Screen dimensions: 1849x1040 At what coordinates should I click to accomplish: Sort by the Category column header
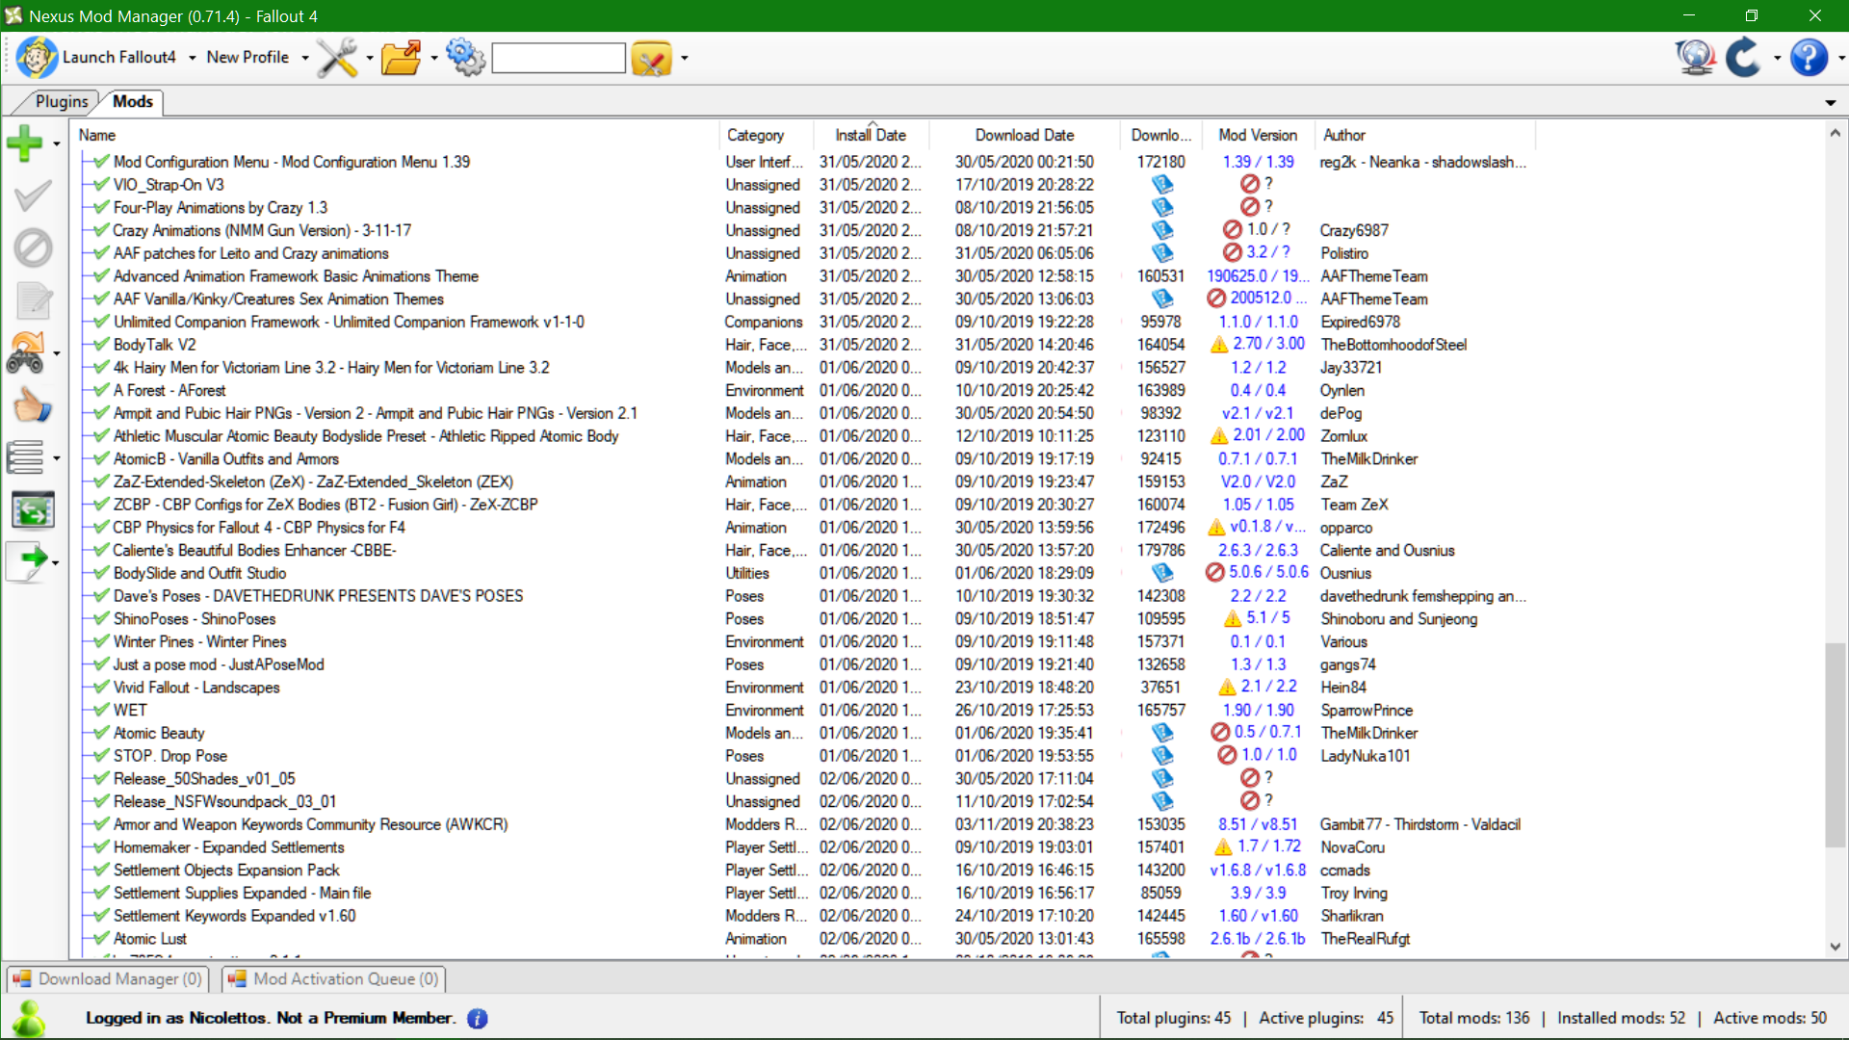click(766, 135)
